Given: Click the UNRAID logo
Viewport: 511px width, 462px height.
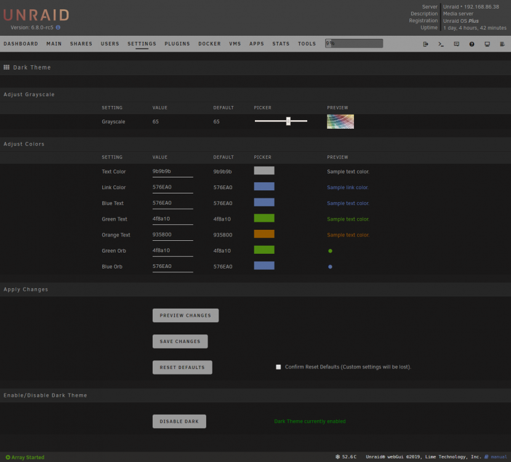Looking at the screenshot, I should click(x=36, y=15).
